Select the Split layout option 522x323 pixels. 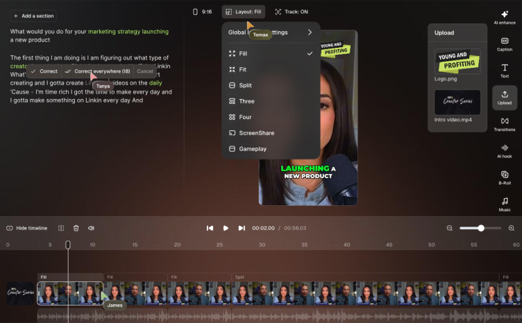pos(246,85)
